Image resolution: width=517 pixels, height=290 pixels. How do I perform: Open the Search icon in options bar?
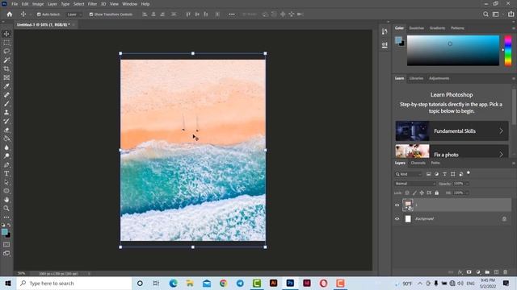[x=485, y=14]
